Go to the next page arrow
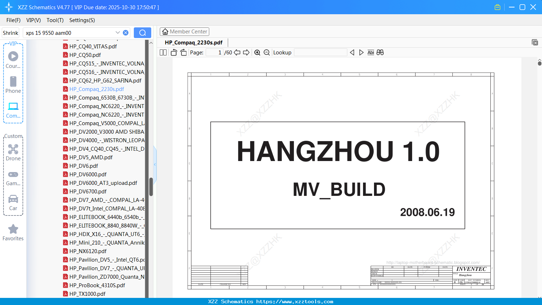This screenshot has width=542, height=305. click(246, 52)
